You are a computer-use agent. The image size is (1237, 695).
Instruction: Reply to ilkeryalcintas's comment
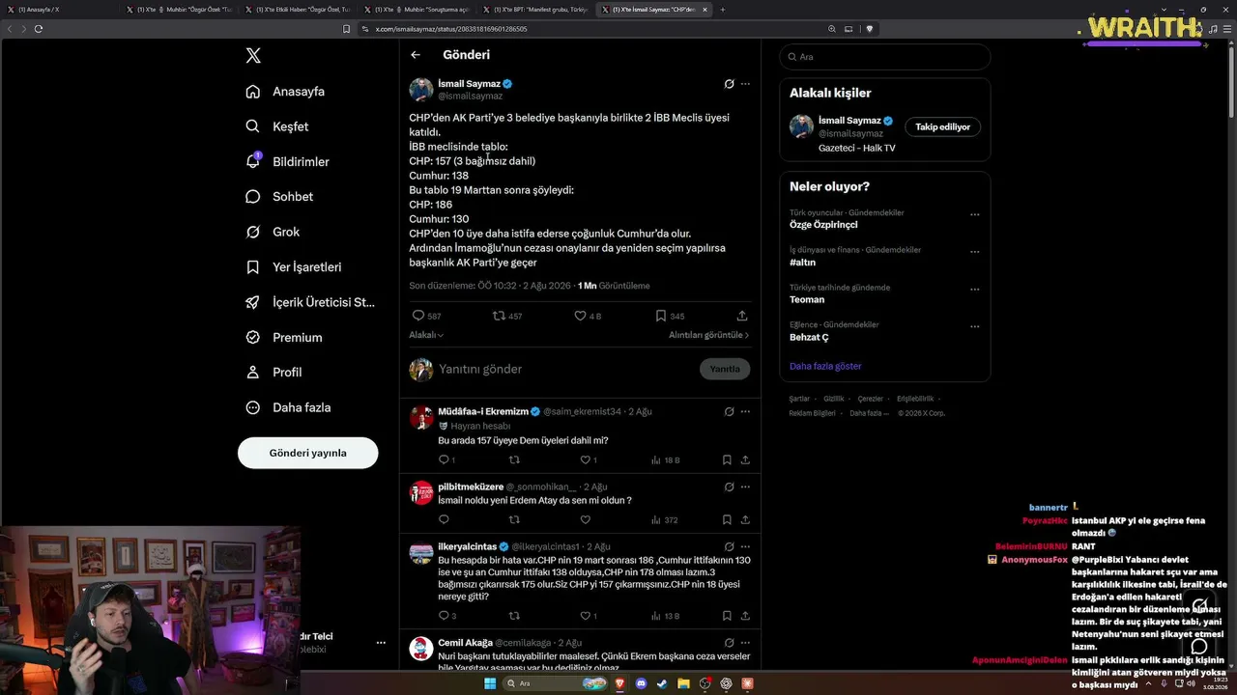click(x=444, y=616)
